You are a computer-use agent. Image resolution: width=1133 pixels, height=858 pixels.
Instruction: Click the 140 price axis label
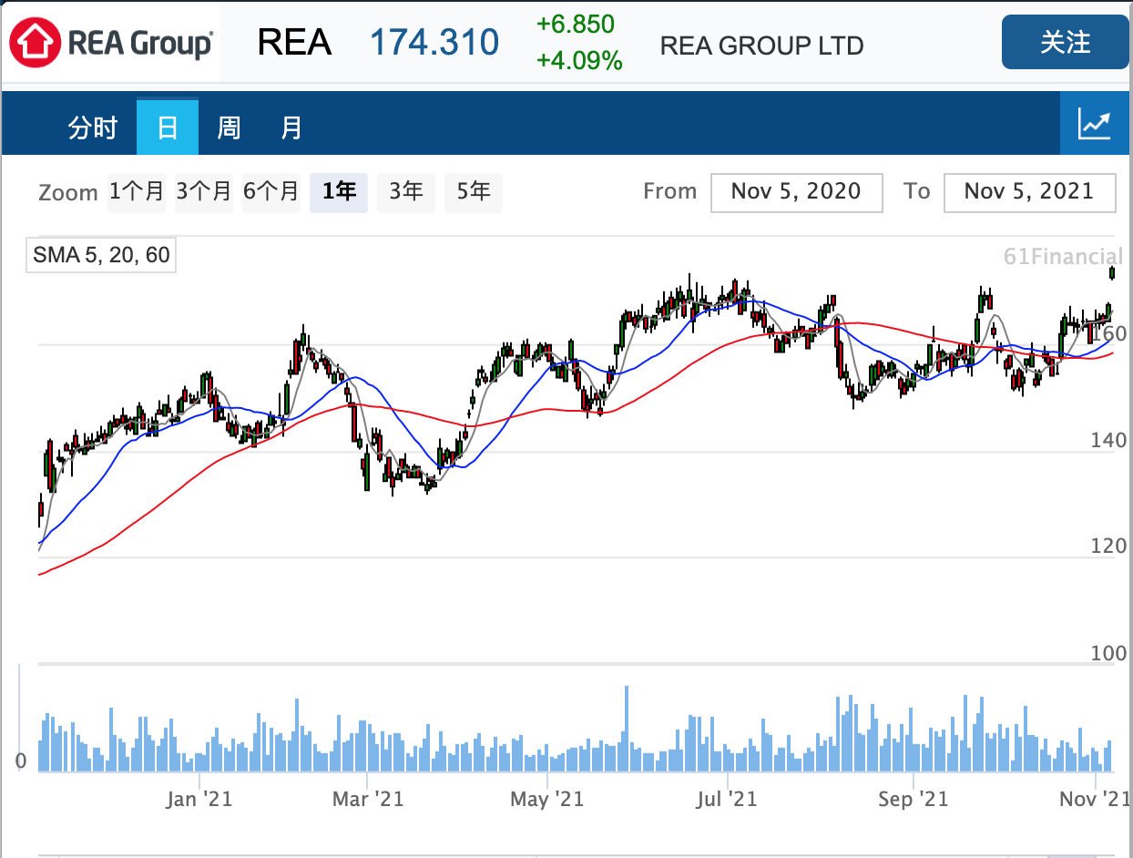(x=1109, y=441)
